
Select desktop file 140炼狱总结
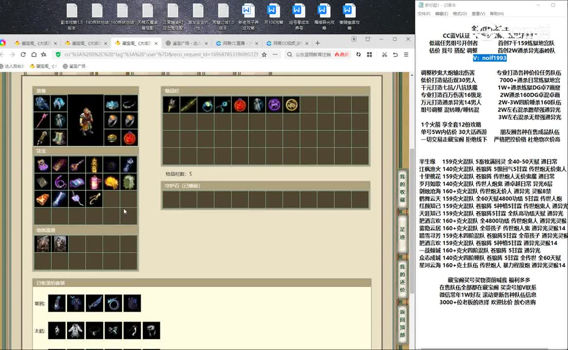tap(97, 15)
